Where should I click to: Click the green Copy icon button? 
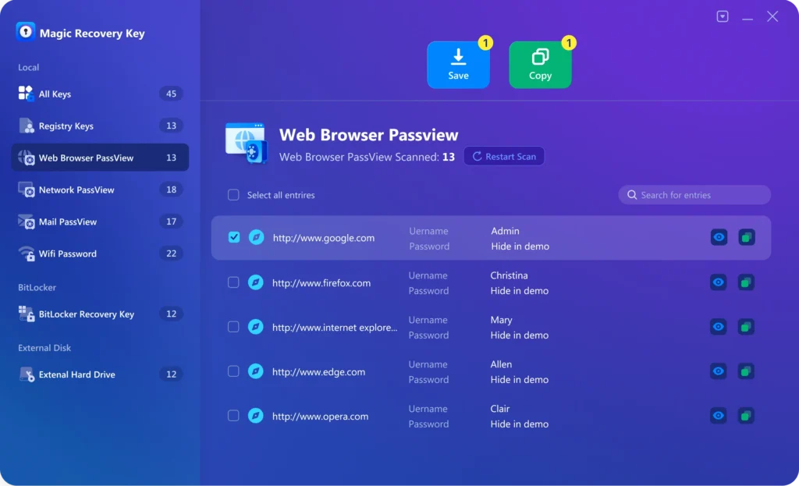pyautogui.click(x=540, y=65)
